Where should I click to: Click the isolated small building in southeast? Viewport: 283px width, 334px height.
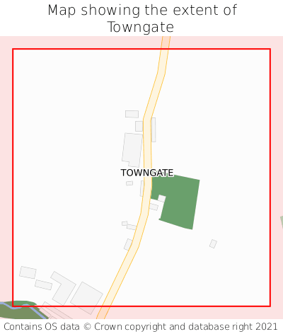point(213,243)
